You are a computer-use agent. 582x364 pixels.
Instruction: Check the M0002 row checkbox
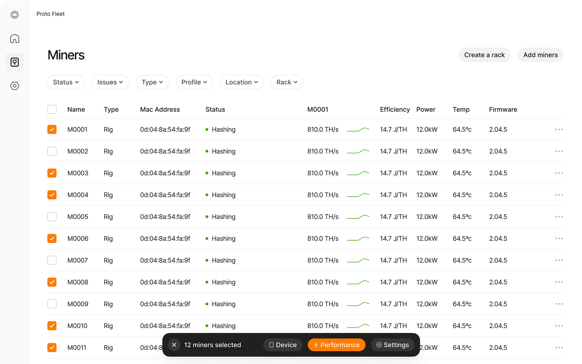(x=52, y=151)
